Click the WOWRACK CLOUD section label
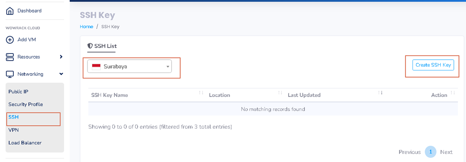The height and width of the screenshot is (162, 466). [23, 28]
